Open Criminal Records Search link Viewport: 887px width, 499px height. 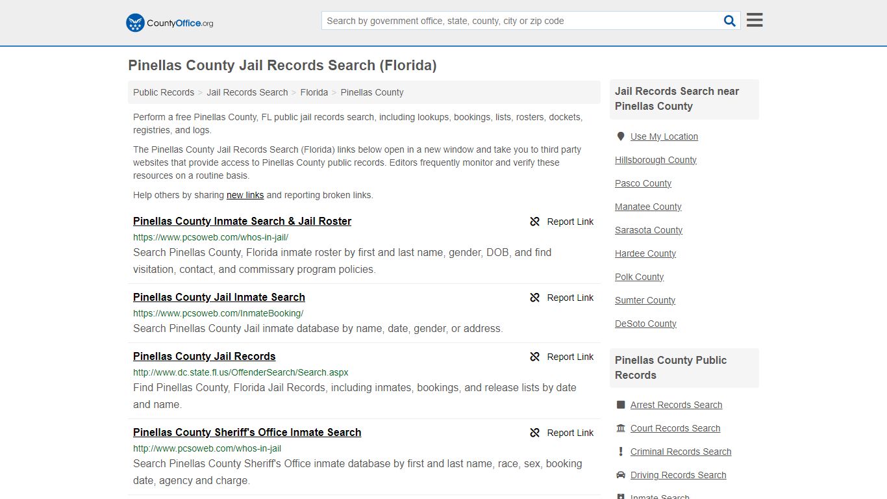(681, 452)
